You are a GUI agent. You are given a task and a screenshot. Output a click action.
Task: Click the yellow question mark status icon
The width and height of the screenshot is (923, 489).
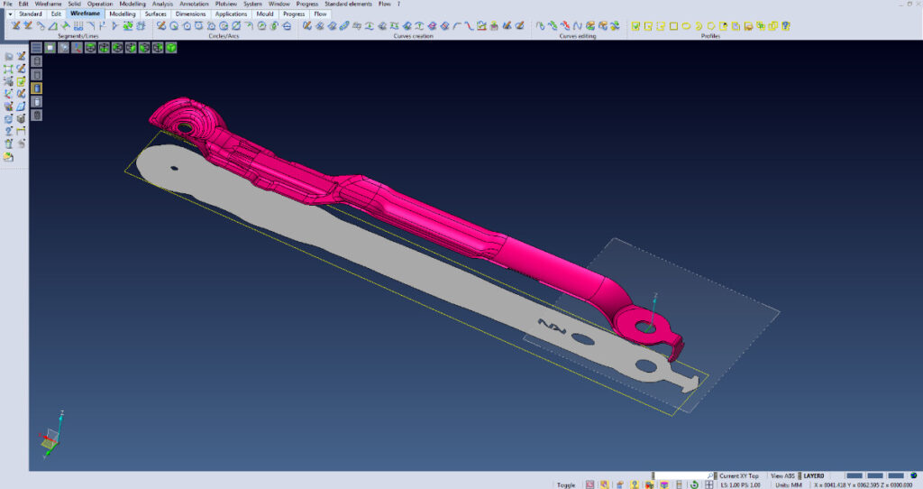[635, 484]
